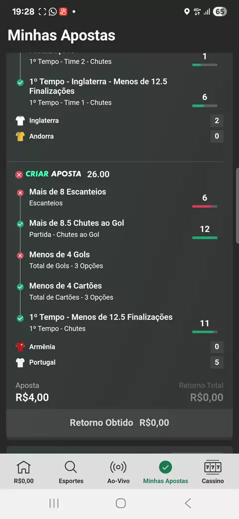Screen dimensions: 239x519
Task: Tap the Escanteios progress bar showing 6
Action: 205,206
